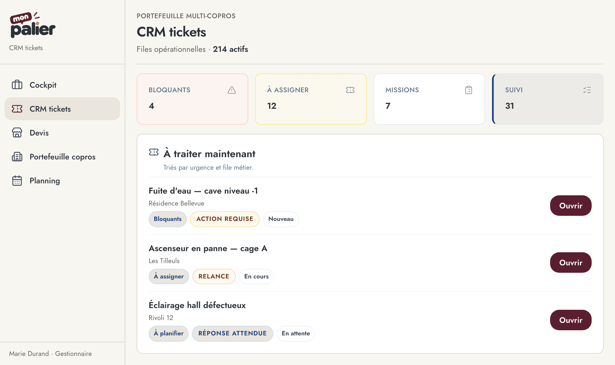The height and width of the screenshot is (365, 615).
Task: Click the Devis storefront icon
Action: pos(17,133)
